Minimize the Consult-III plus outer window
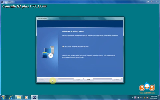Screen dimensions: 160x100 148,1
